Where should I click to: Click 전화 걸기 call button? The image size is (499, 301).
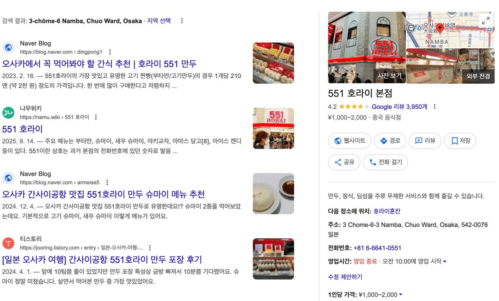385,162
